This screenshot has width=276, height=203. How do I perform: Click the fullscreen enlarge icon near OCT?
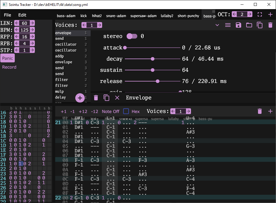tap(260, 14)
